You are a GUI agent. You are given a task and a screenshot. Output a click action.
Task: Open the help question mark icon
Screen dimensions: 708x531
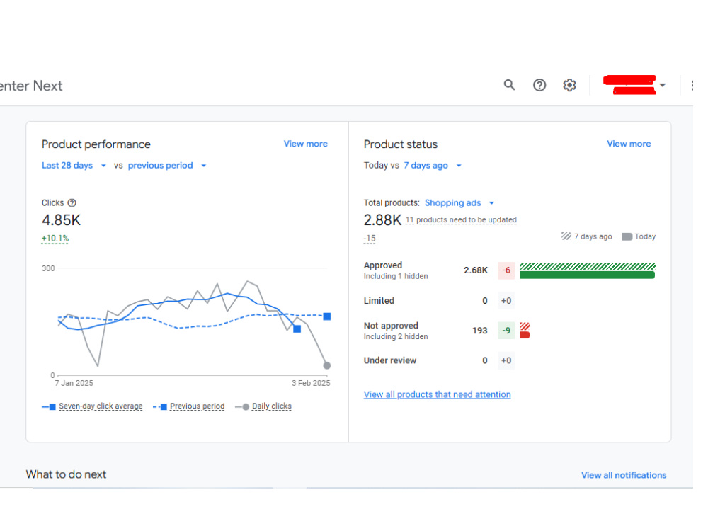(539, 85)
